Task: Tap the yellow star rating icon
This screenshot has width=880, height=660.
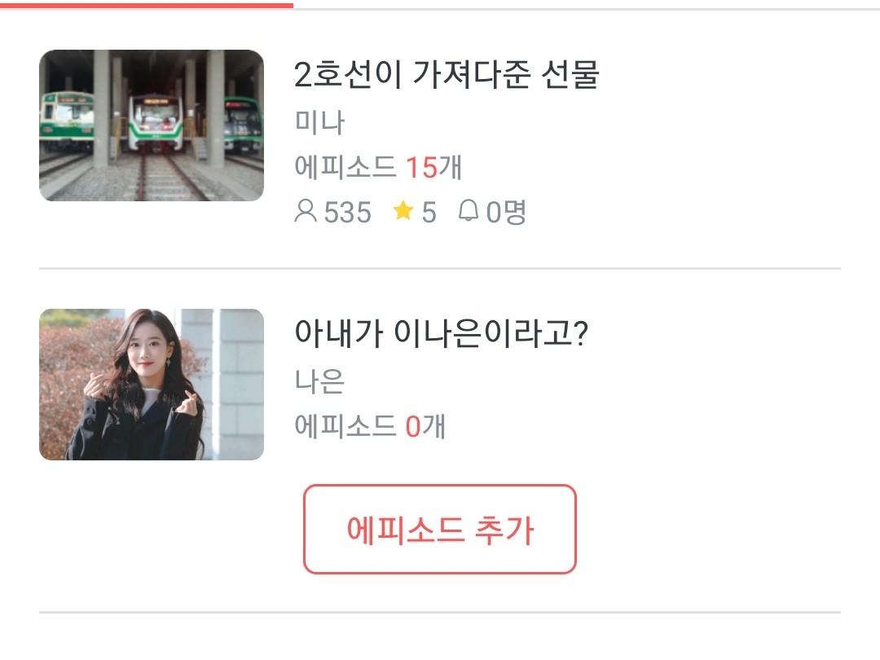Action: (x=403, y=211)
